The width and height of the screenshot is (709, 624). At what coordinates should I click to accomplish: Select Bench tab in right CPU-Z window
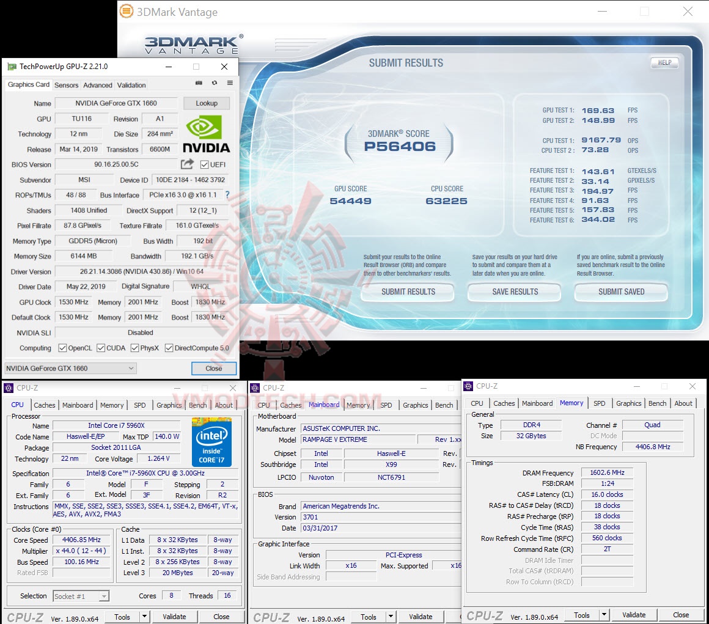point(658,403)
